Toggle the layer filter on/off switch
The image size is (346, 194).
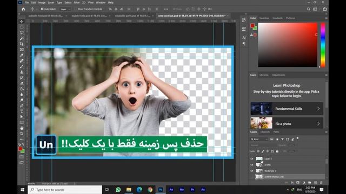click(x=297, y=138)
